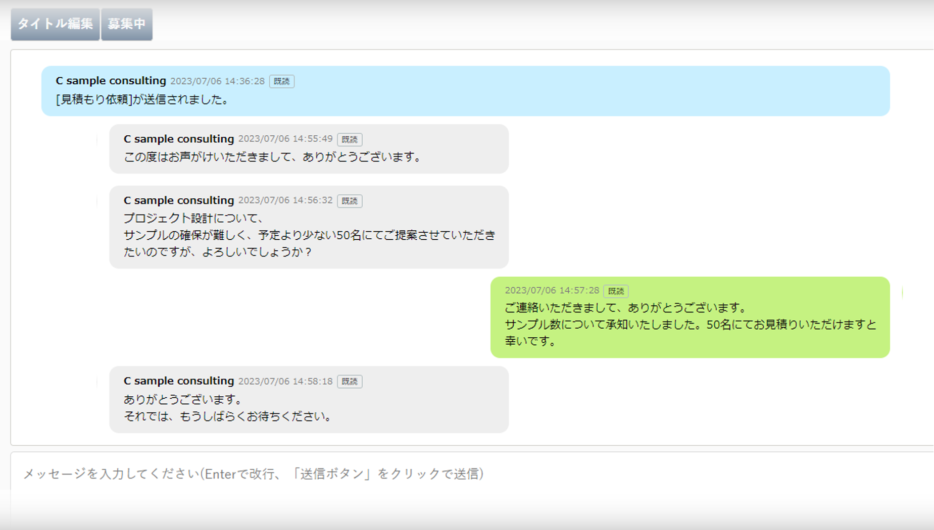Click green message last line 幸いです。
Screen dimensions: 934x530
(531, 341)
